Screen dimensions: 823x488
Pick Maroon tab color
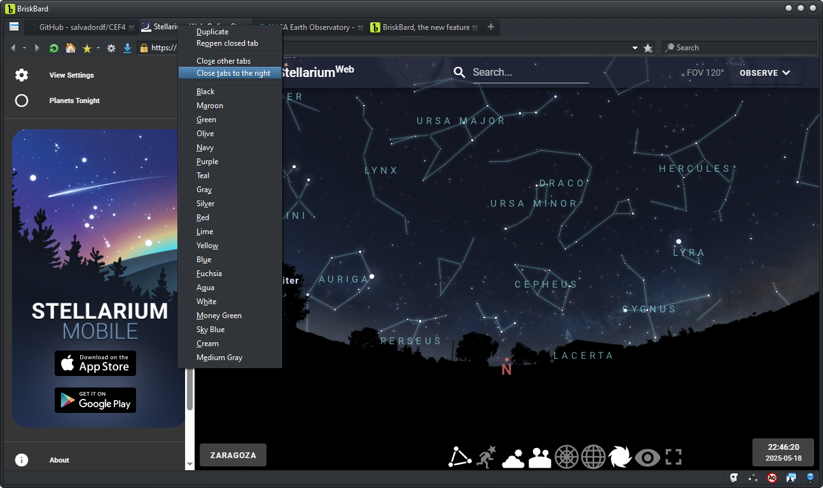230,106
